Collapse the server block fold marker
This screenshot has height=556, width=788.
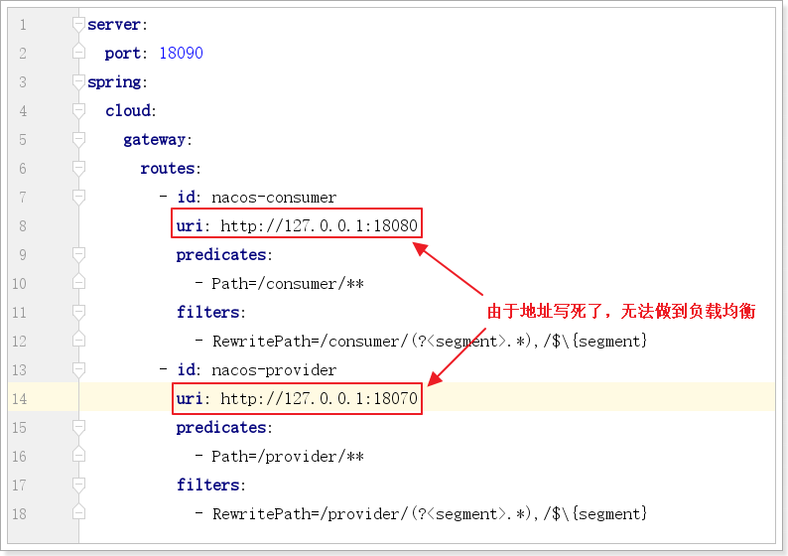(78, 24)
